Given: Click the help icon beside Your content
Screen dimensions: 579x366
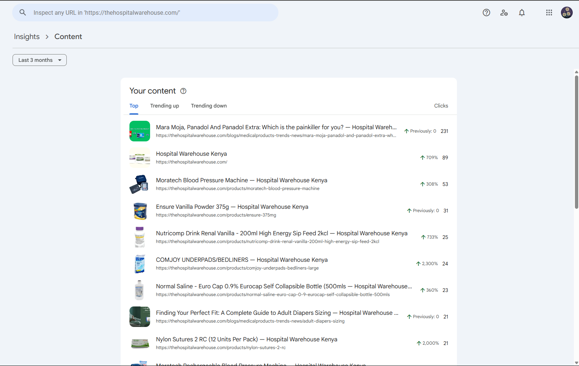Looking at the screenshot, I should 183,91.
